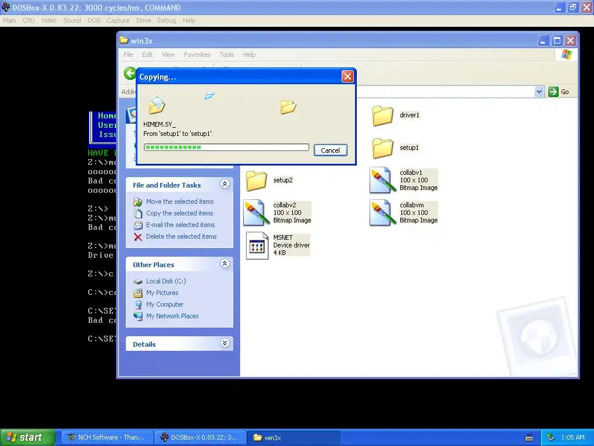Screen dimensions: 594x446
Task: Open the Favorites menu in win3x window
Action: 197,55
